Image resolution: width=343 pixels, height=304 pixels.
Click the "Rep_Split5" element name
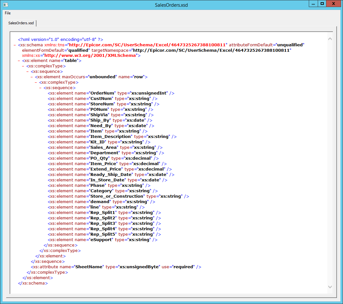coord(103,234)
